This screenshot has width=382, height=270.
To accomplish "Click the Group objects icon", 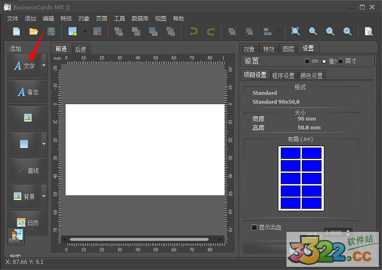I will coord(232,32).
